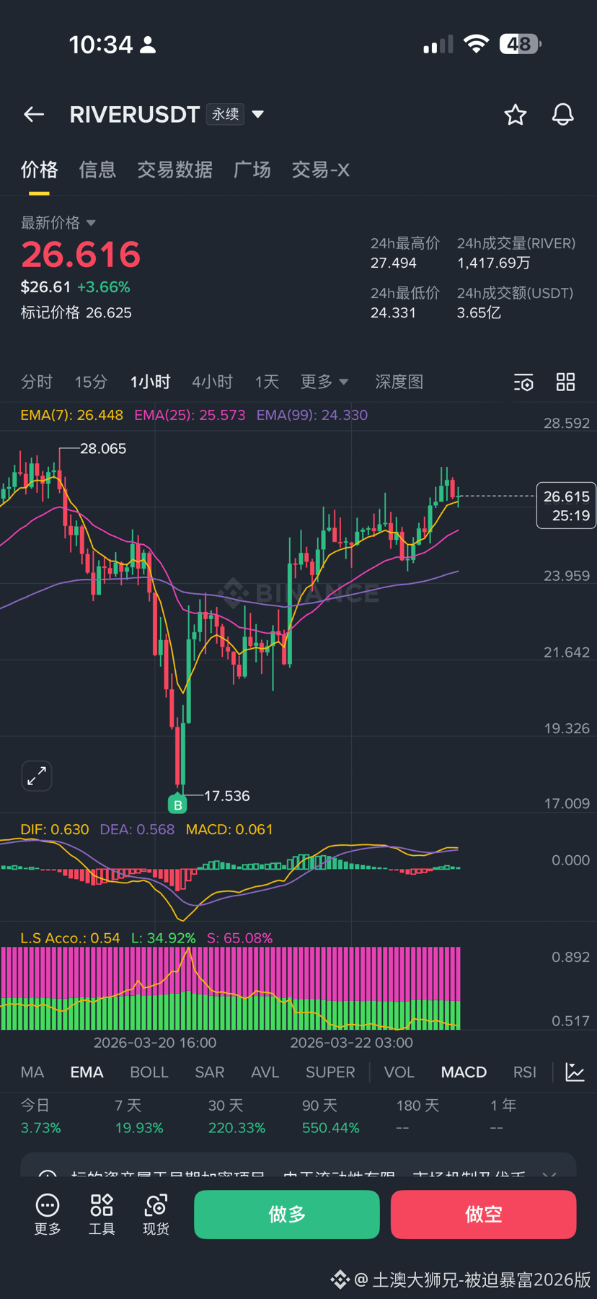The image size is (597, 1299).
Task: Add RIVERUSDT to favorites with star icon
Action: click(515, 114)
